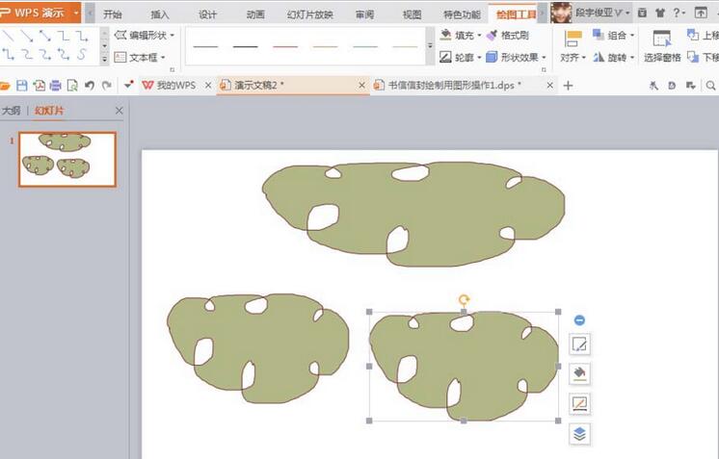Viewport: 719px width, 459px height.
Task: Click the magnifier search icon
Action: pyautogui.click(x=710, y=85)
